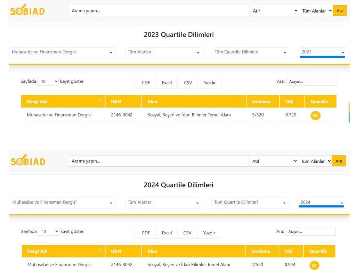Open the journal dropdown in the 2024 section
Image resolution: width=356 pixels, height=280 pixels.
coord(63,202)
